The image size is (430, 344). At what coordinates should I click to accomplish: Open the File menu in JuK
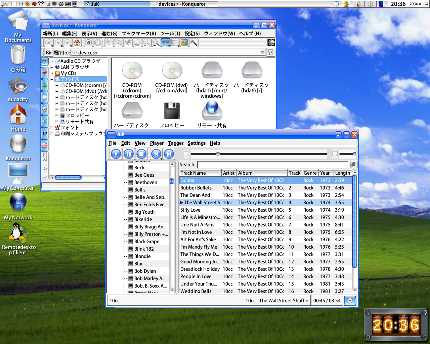(x=113, y=143)
